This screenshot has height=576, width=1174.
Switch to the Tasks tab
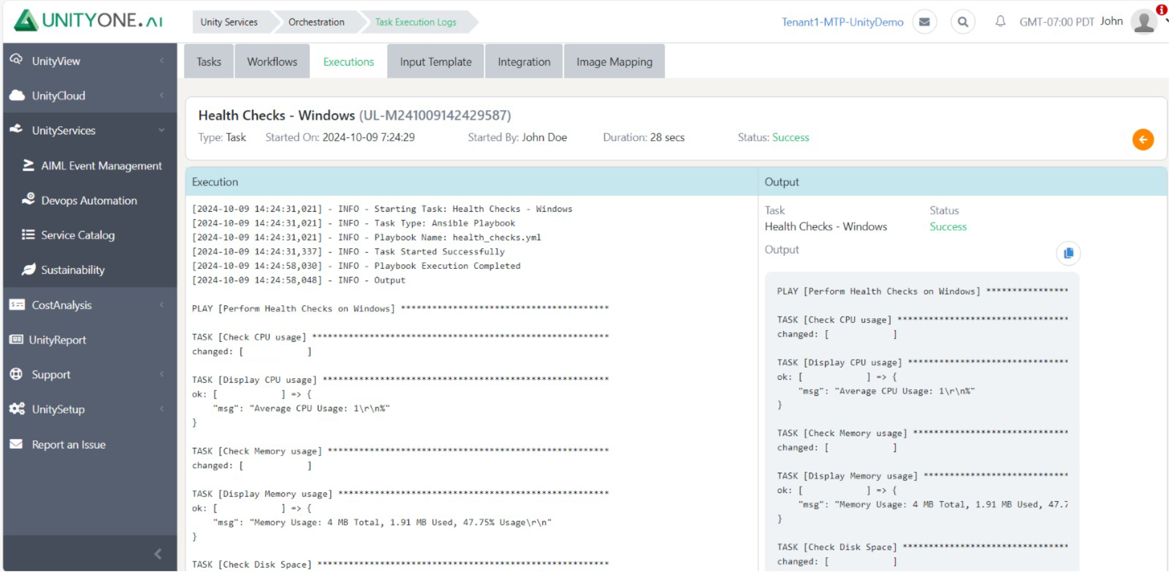(209, 61)
